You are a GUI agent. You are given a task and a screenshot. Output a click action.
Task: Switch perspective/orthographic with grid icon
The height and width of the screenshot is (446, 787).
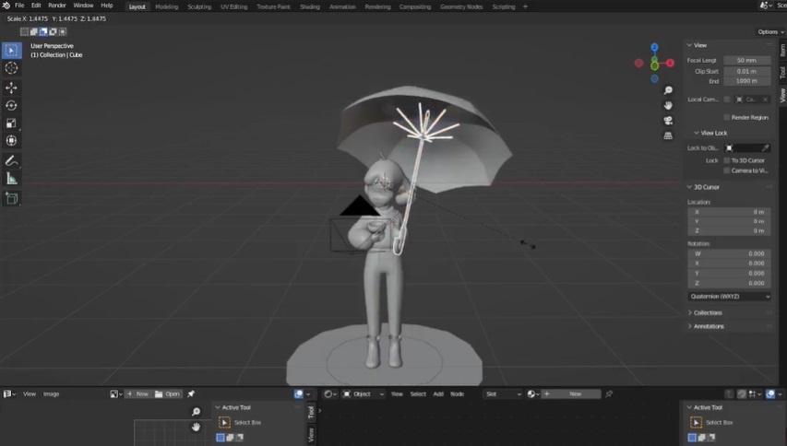(668, 135)
